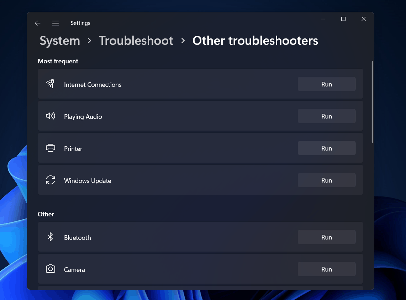Run the Camera troubleshooter
Image resolution: width=406 pixels, height=300 pixels.
coord(326,269)
